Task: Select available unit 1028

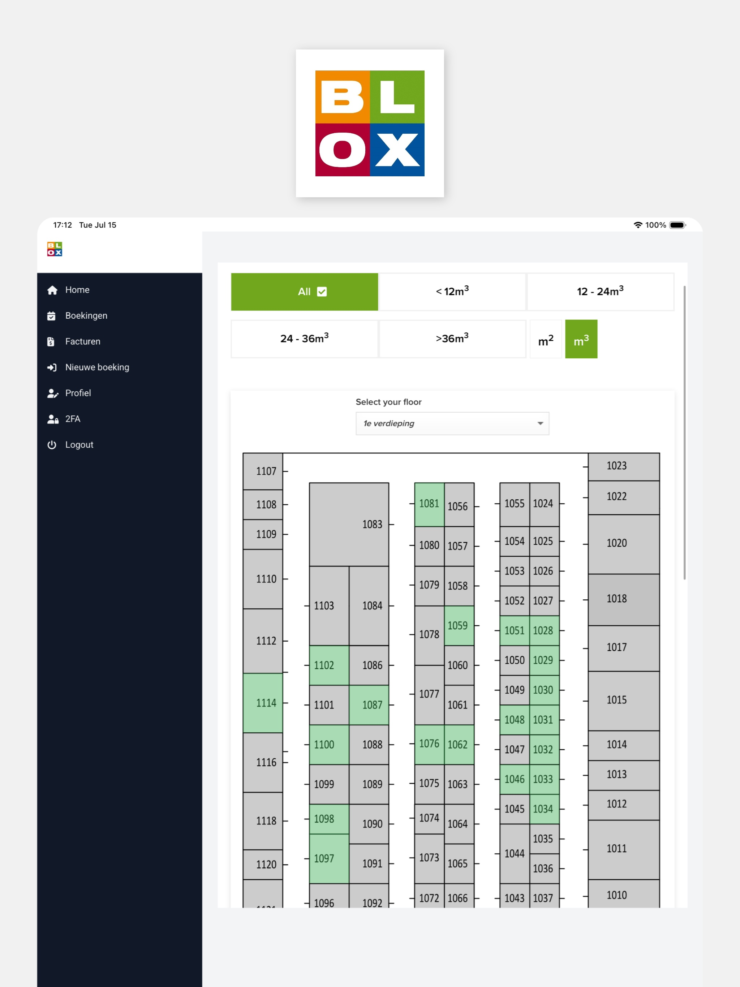Action: (x=545, y=630)
